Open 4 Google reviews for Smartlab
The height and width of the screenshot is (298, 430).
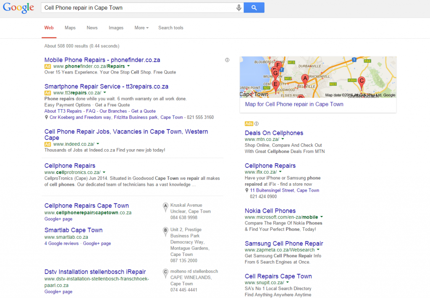pyautogui.click(x=61, y=243)
